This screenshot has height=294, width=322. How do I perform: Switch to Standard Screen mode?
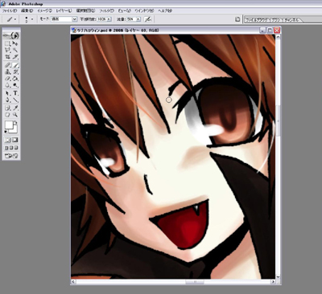tap(6, 148)
